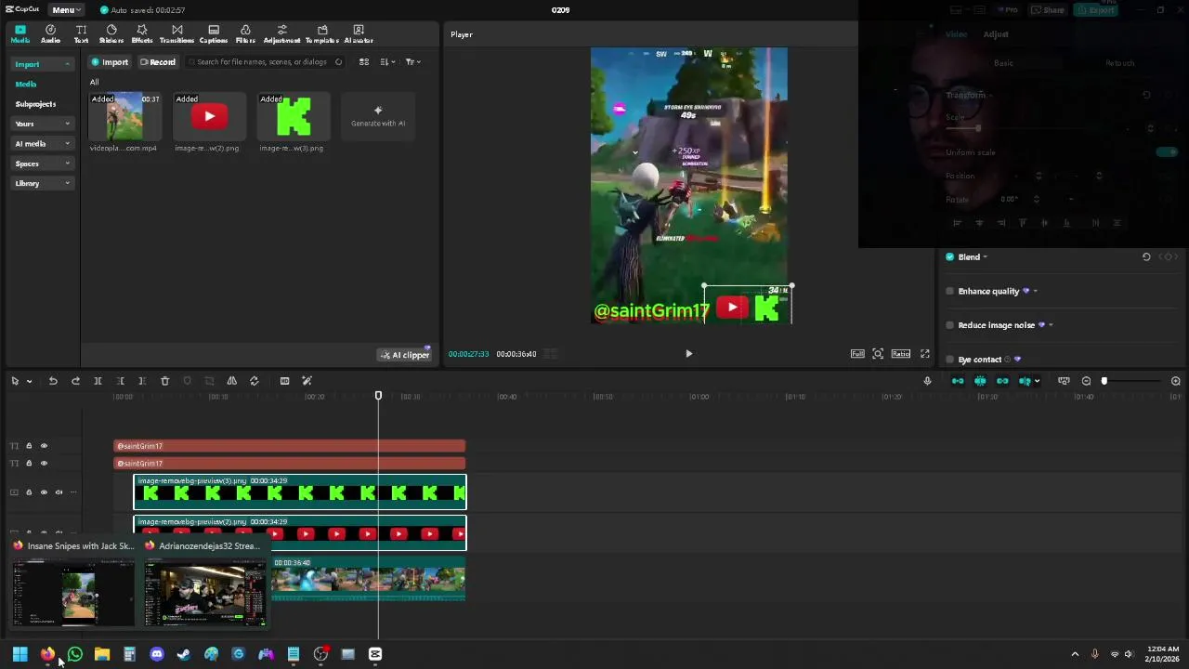Zoom in the timeline
The width and height of the screenshot is (1189, 669).
pyautogui.click(x=1175, y=381)
